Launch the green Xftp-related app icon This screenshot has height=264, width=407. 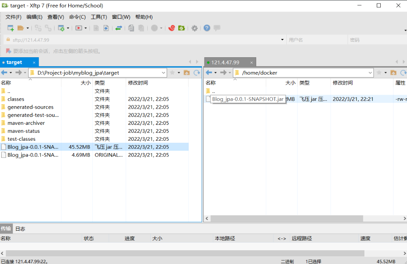182,28
